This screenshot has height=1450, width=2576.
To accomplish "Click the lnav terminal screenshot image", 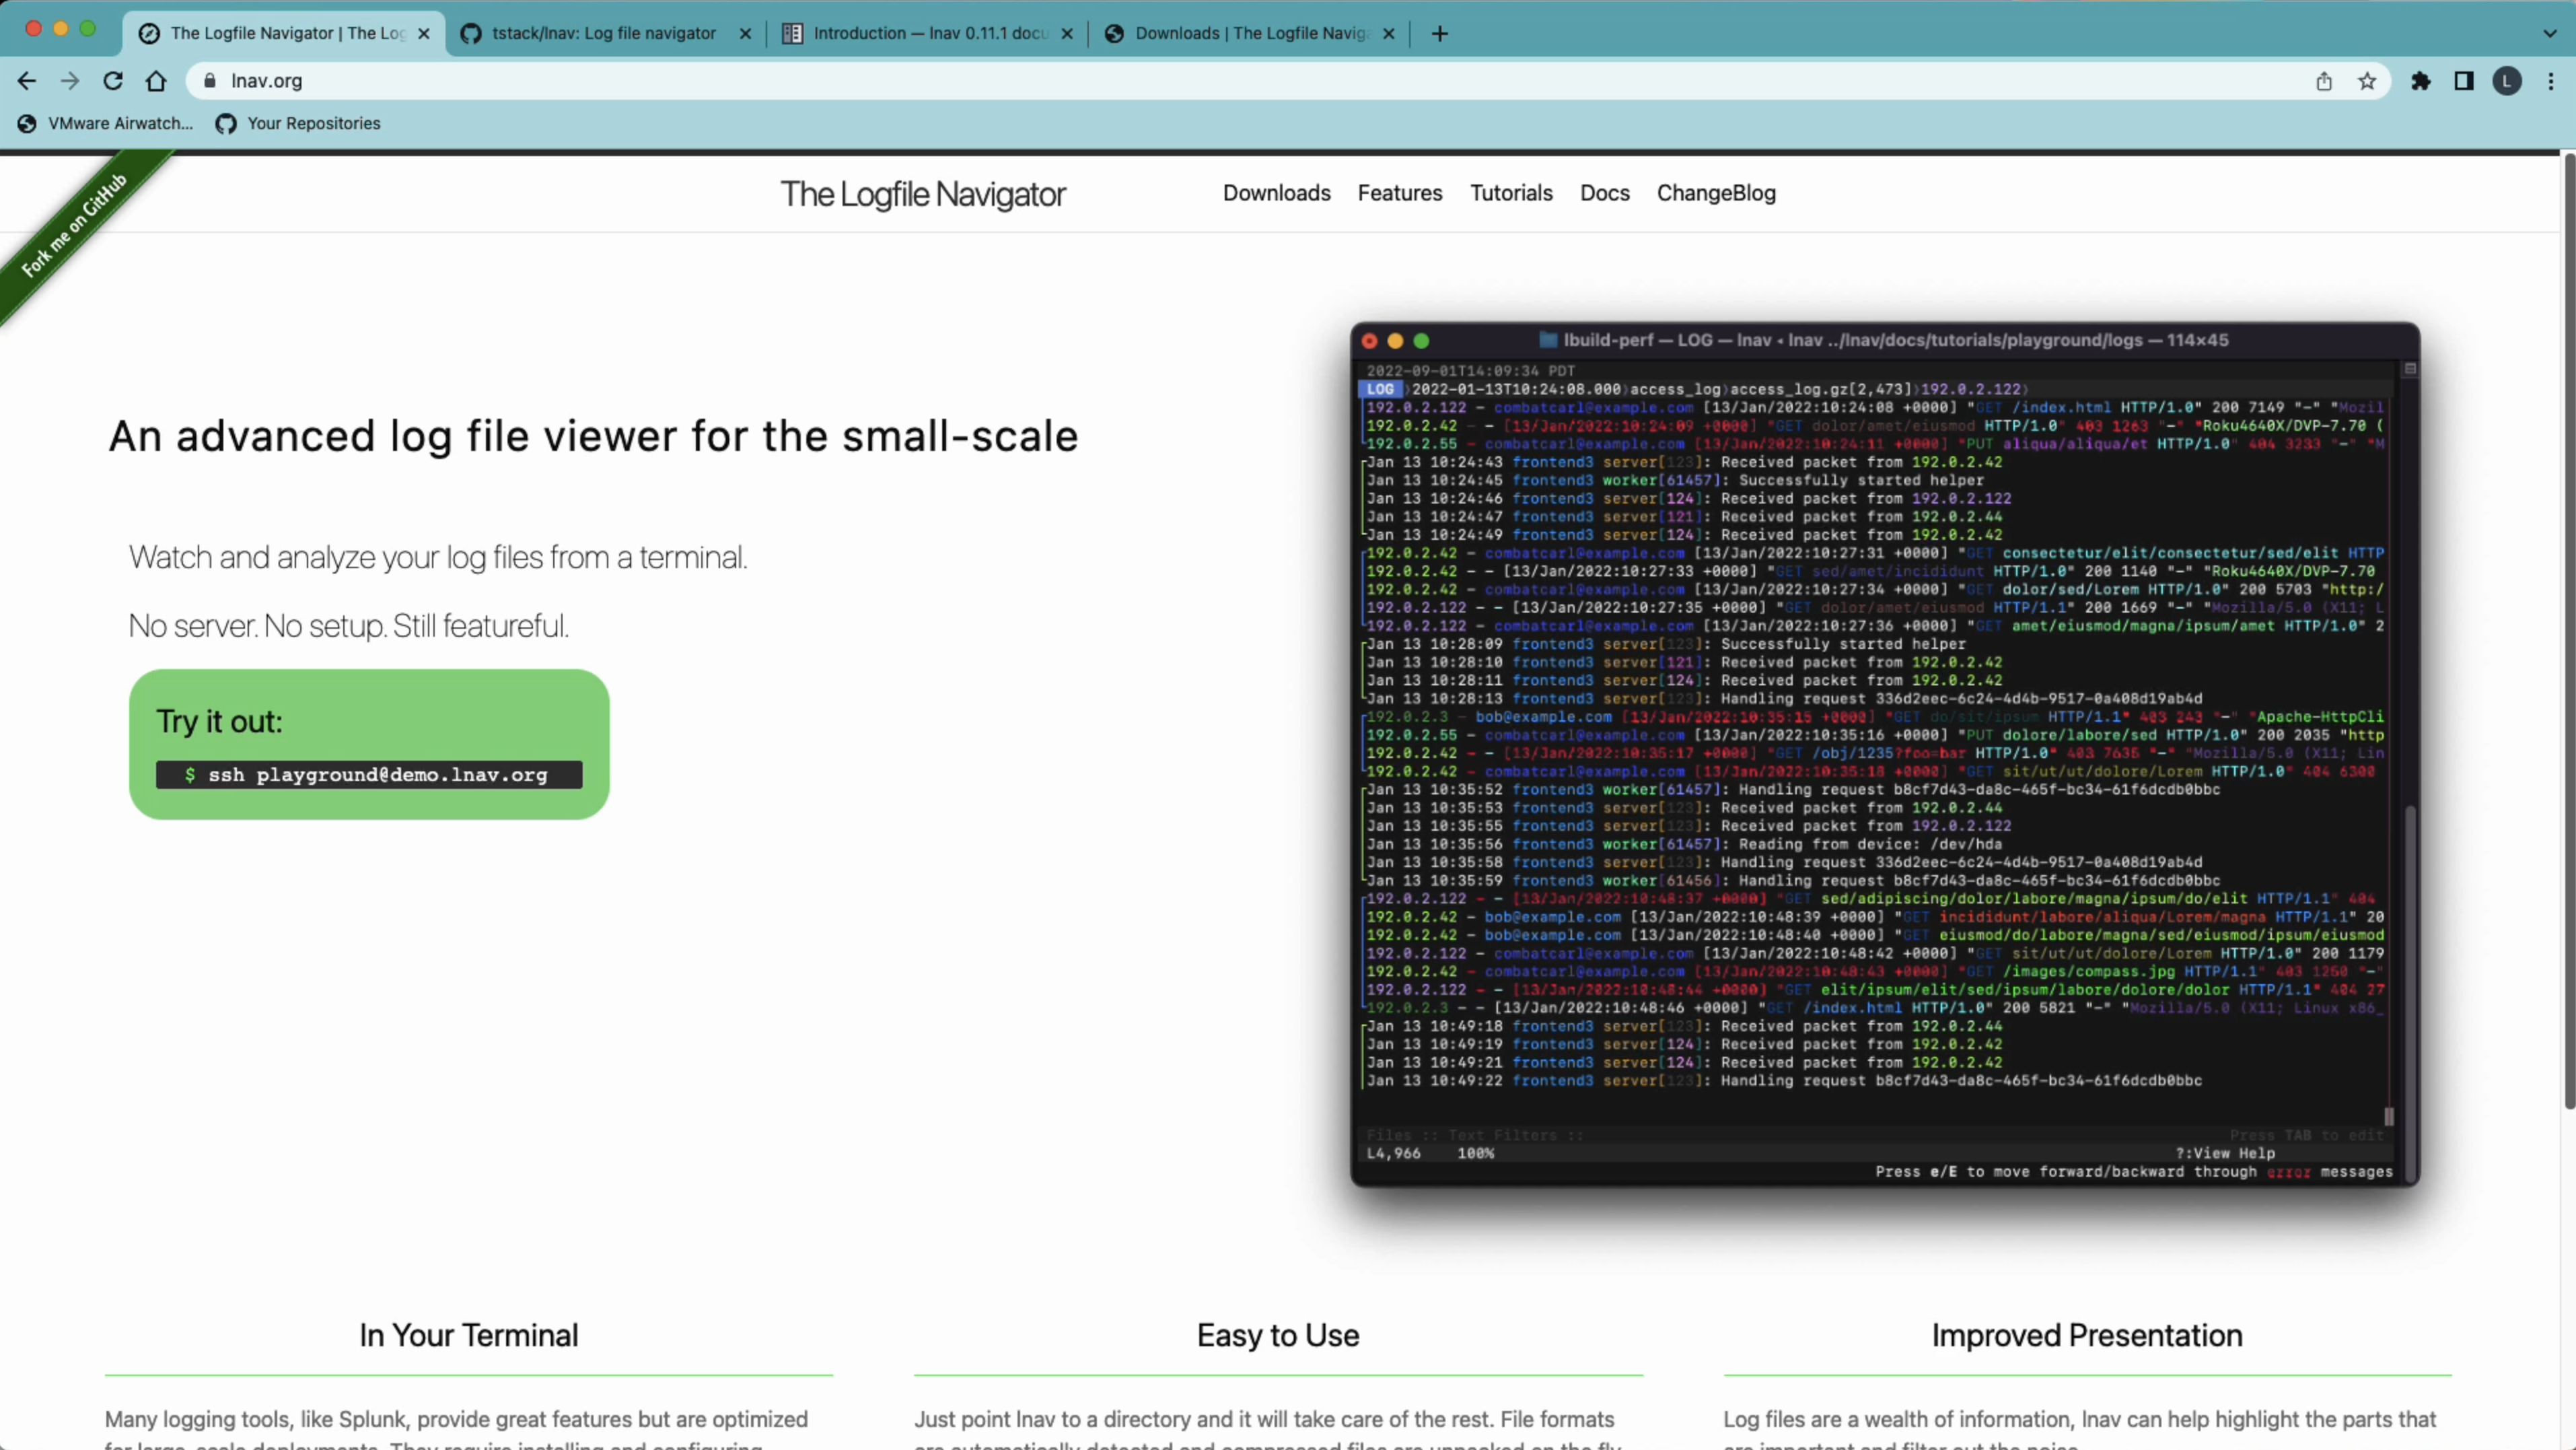I will 1885,755.
